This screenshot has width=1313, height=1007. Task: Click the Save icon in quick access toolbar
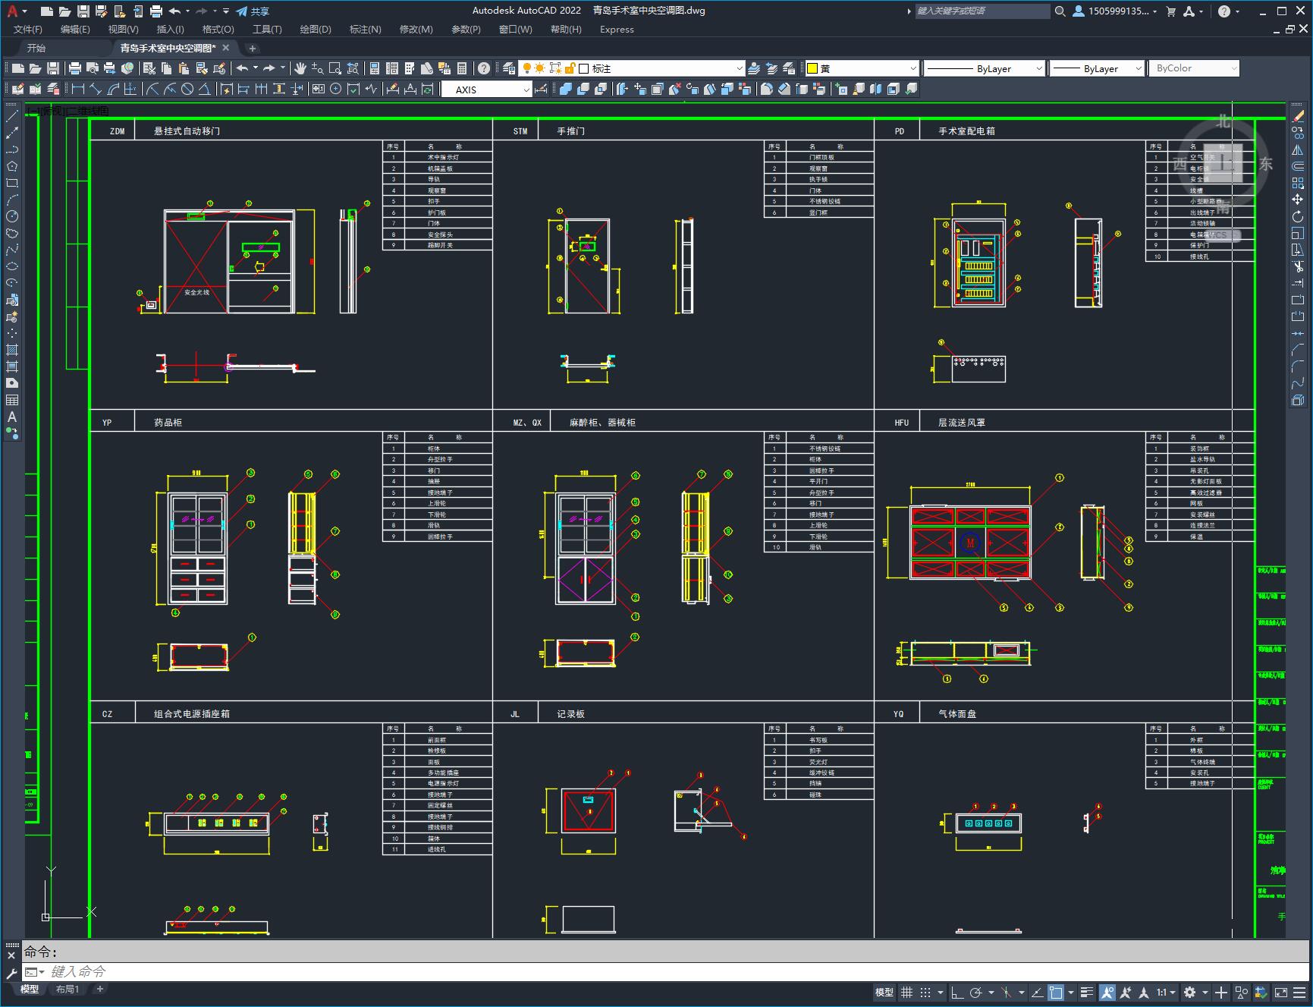(83, 11)
